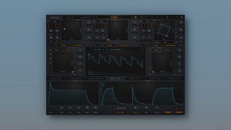Toggle the Osc 2 power button

pyautogui.click(x=94, y=21)
